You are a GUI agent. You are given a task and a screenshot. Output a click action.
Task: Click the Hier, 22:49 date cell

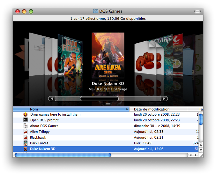coord(143,143)
